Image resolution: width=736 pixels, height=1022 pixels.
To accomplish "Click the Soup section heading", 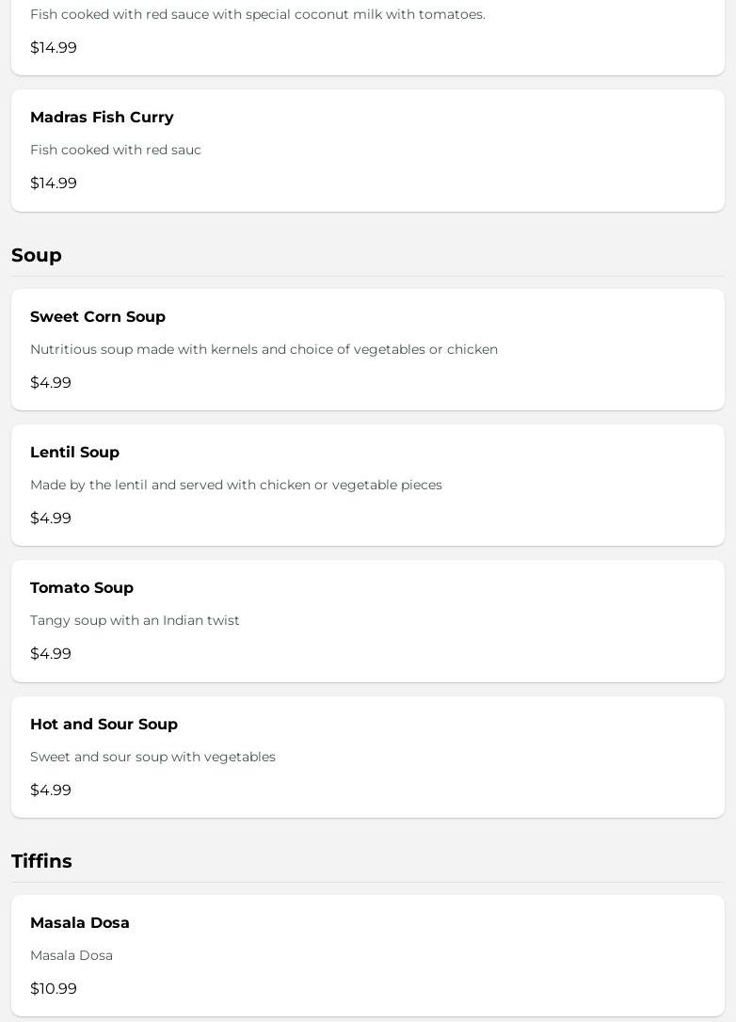I will [x=37, y=256].
